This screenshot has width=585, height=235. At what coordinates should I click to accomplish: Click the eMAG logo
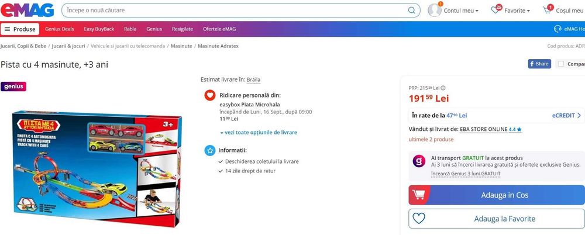27,10
